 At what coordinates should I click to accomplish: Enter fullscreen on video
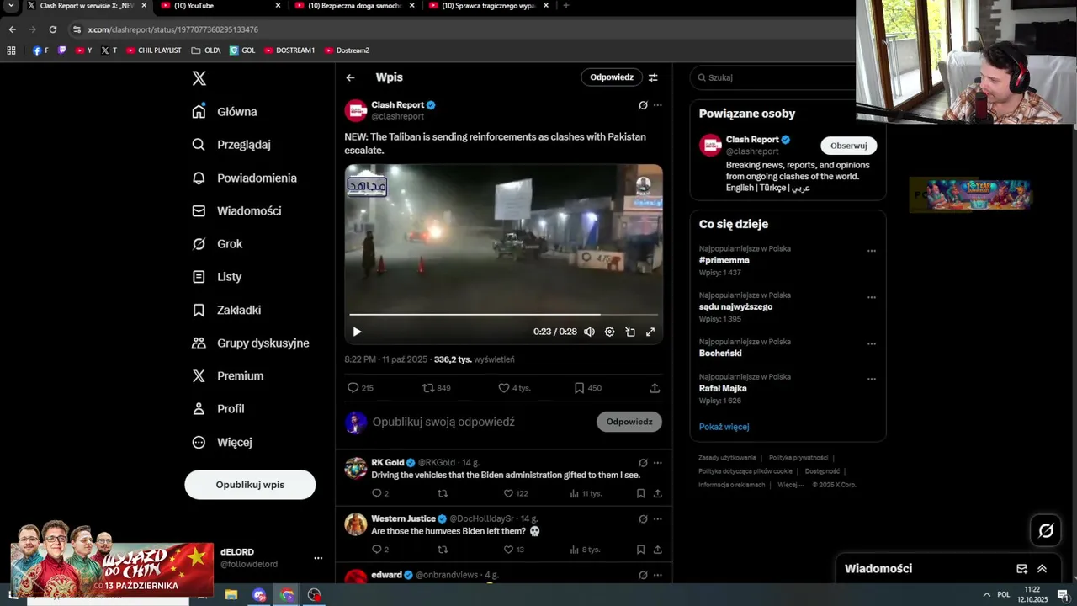point(650,332)
